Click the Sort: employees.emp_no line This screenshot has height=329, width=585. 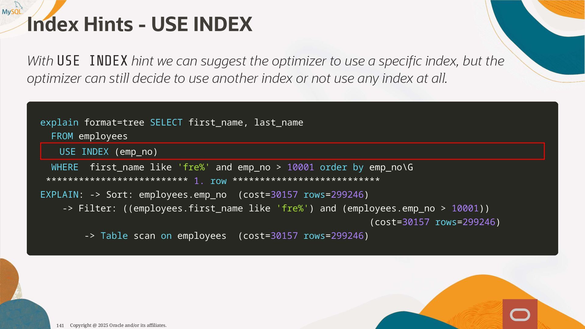click(x=166, y=195)
